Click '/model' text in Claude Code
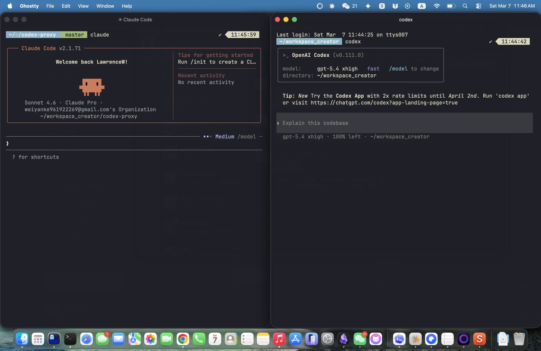Viewport: 541px width, 351px height. tap(247, 136)
